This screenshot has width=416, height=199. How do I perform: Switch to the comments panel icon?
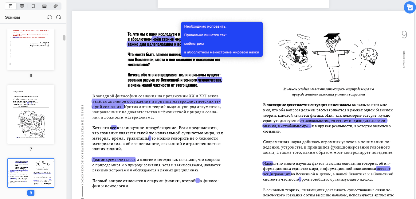point(22,6)
